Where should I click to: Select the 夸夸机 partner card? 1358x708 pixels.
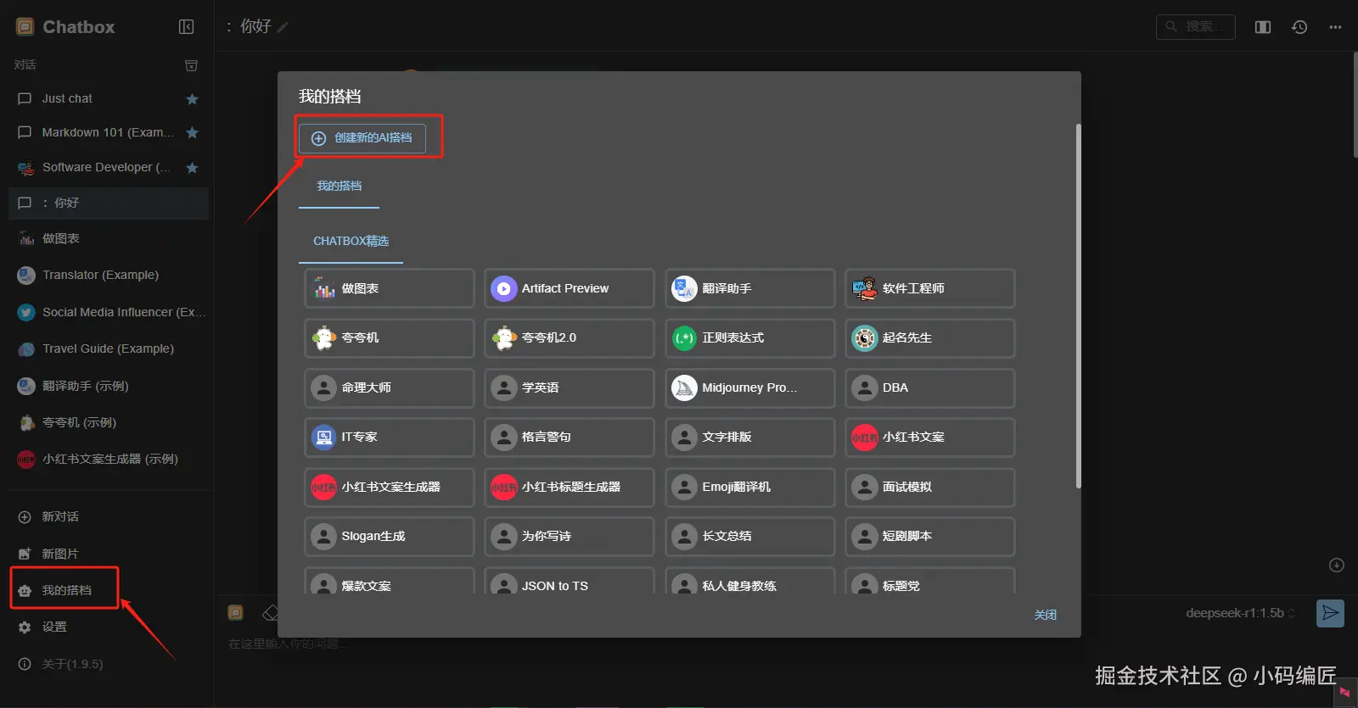389,337
